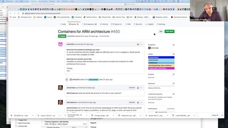Screen dimensions: 228x128
Task: Open the VMware Sites bookmark folder
Action: pos(105,17)
